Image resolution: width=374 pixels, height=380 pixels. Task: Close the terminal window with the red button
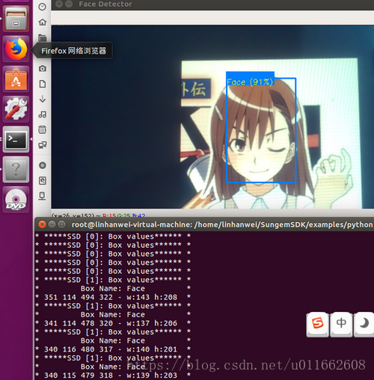pyautogui.click(x=42, y=224)
